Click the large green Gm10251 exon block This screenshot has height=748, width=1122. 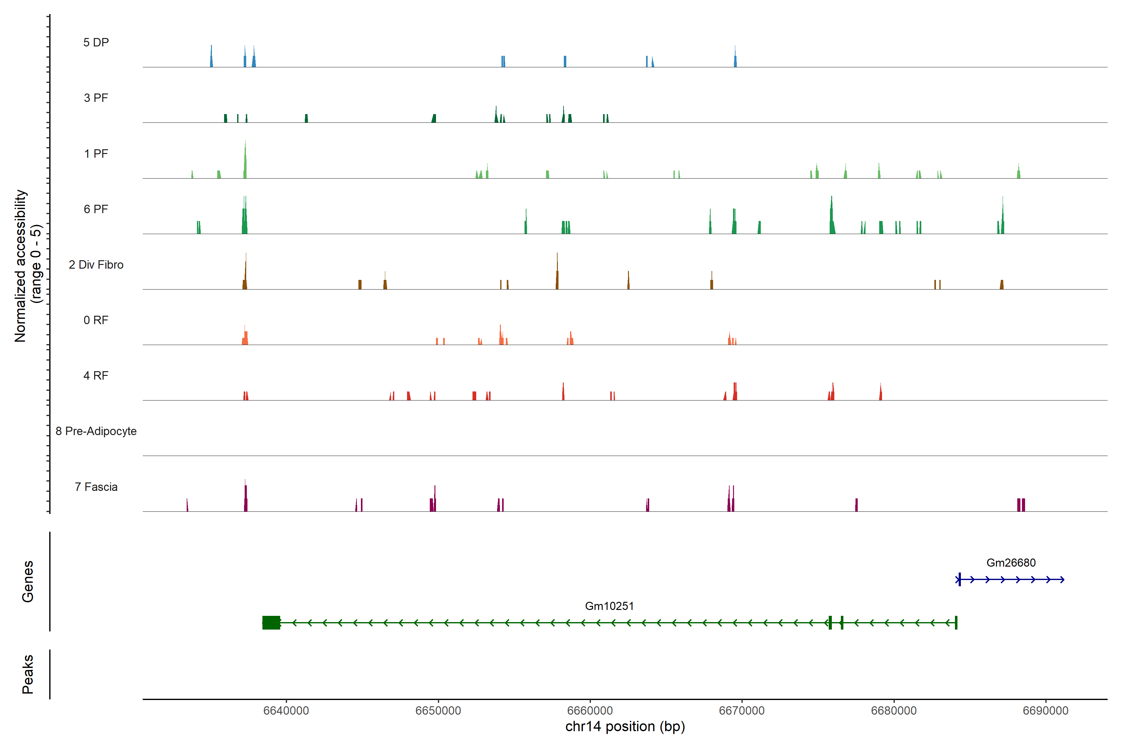(x=271, y=622)
